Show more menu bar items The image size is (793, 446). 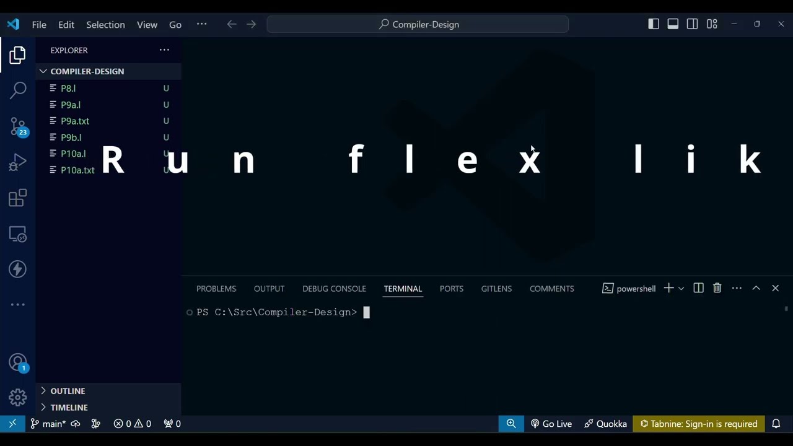tap(201, 24)
